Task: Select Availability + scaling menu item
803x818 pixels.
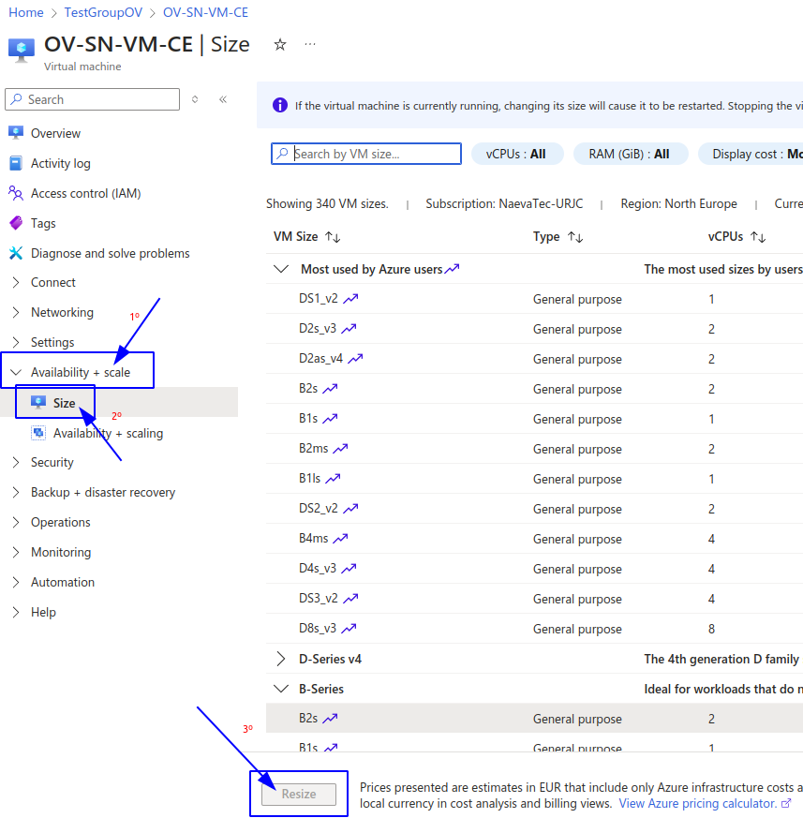Action: coord(108,433)
